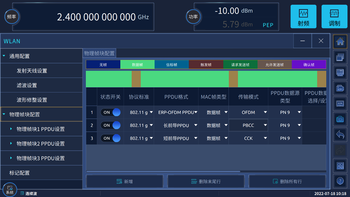350x197 pixels.
Task: Open row 3 protocol standard 802.11 g dropdown
Action: 139,138
